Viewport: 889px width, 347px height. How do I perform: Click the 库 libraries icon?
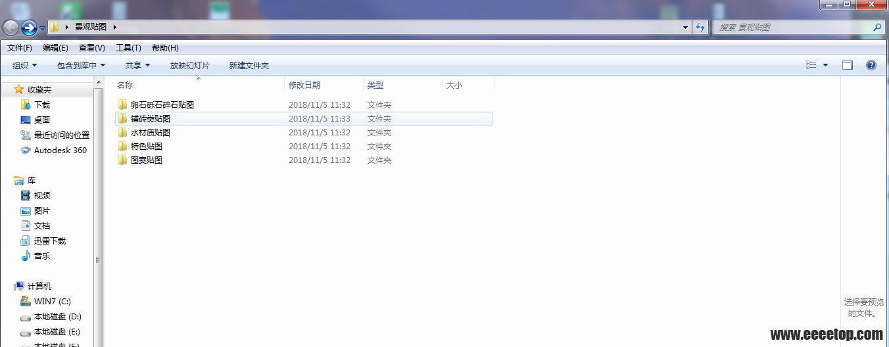[x=19, y=180]
